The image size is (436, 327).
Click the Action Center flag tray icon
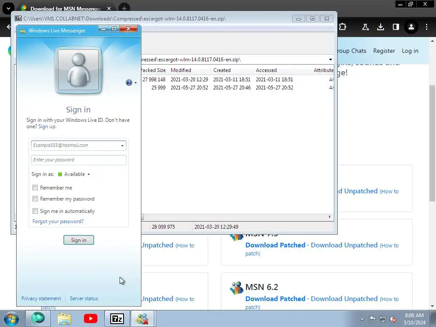372,319
